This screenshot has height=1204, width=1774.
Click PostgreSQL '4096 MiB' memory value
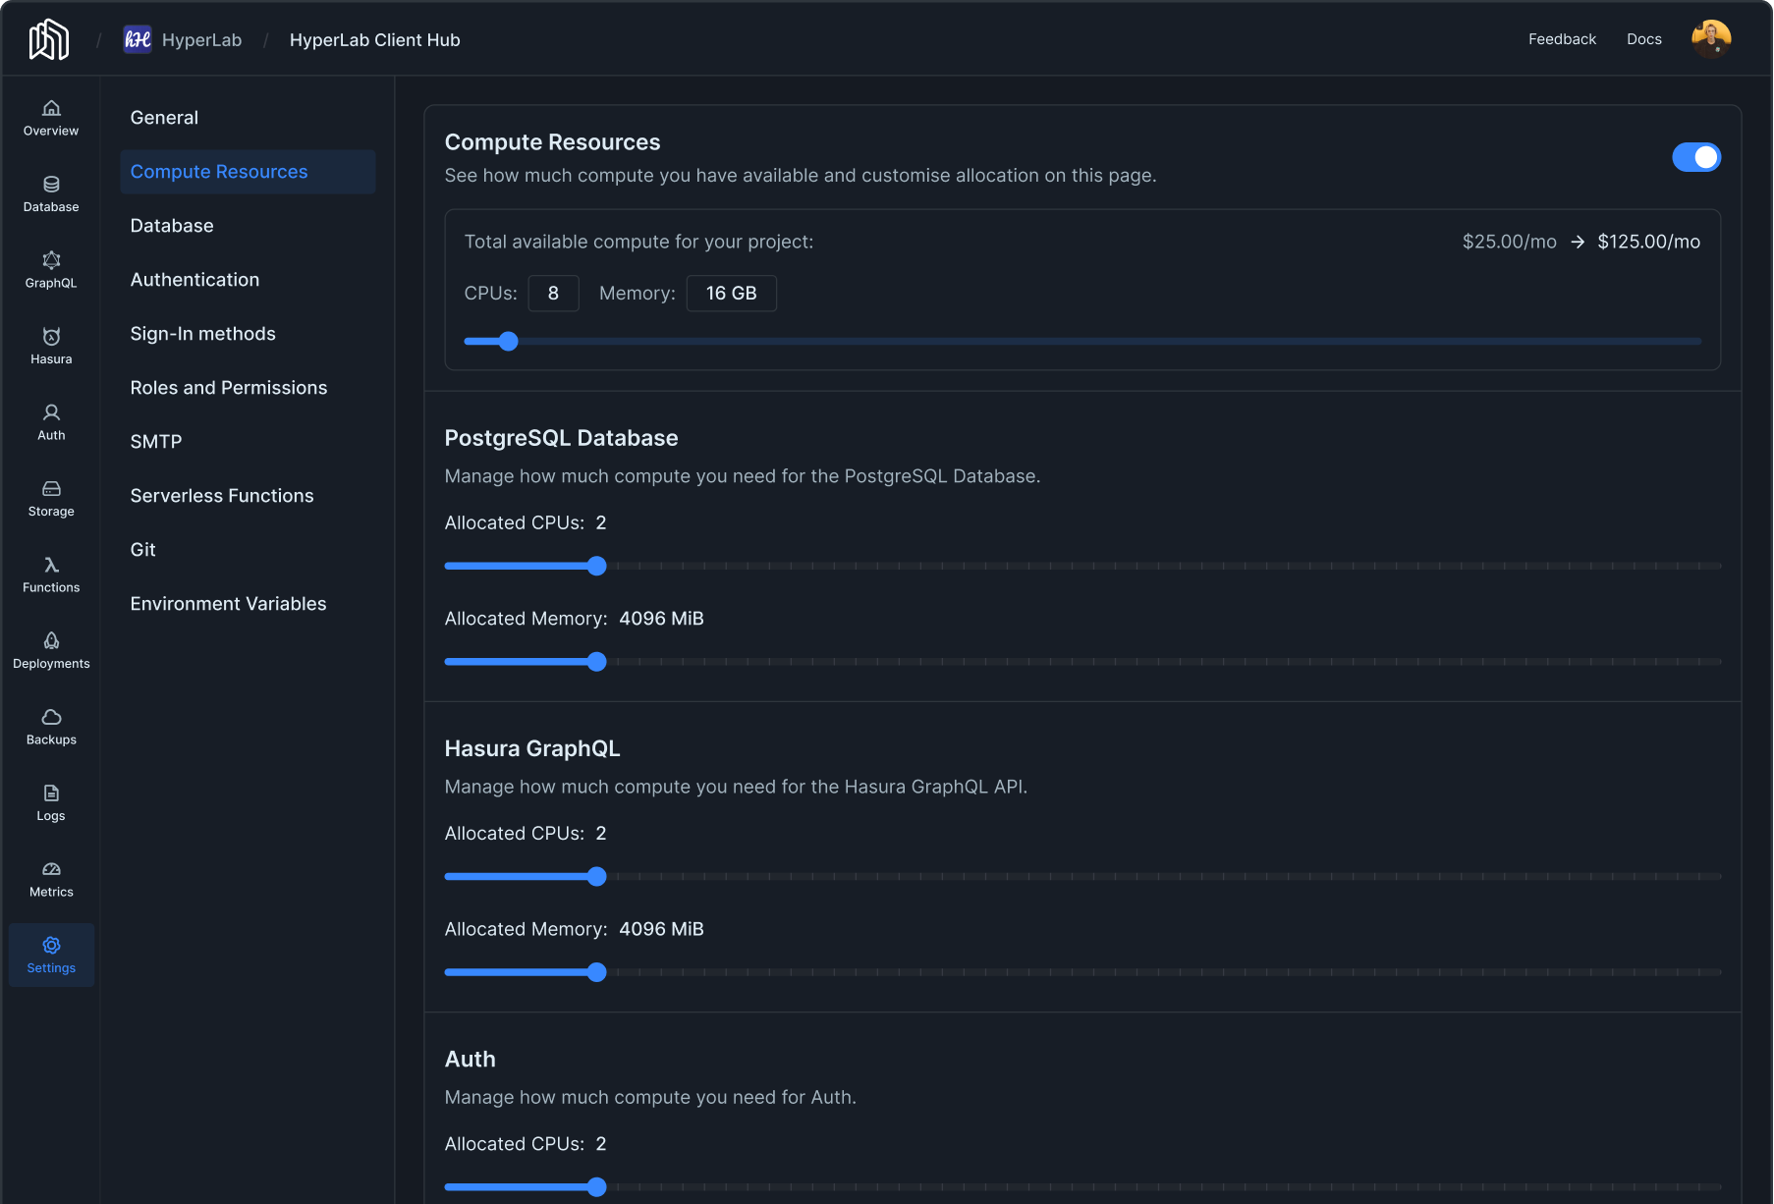point(661,619)
